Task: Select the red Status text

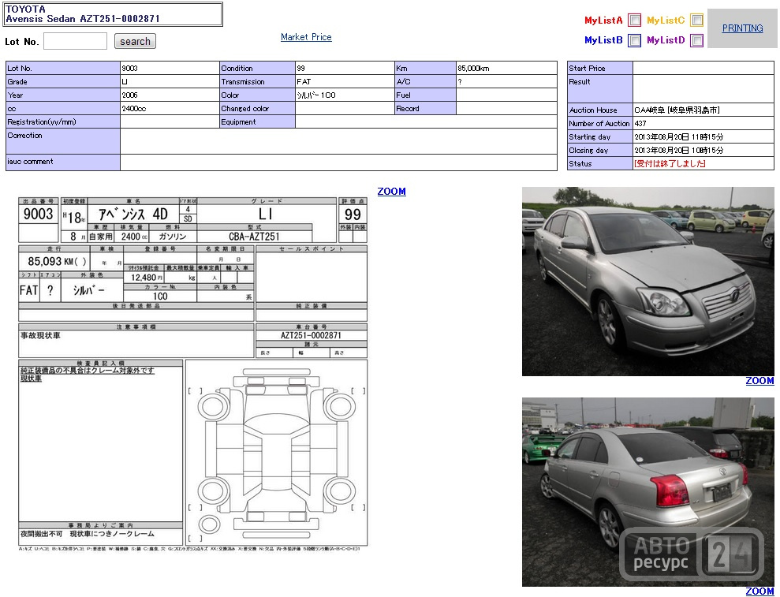Action: [670, 164]
